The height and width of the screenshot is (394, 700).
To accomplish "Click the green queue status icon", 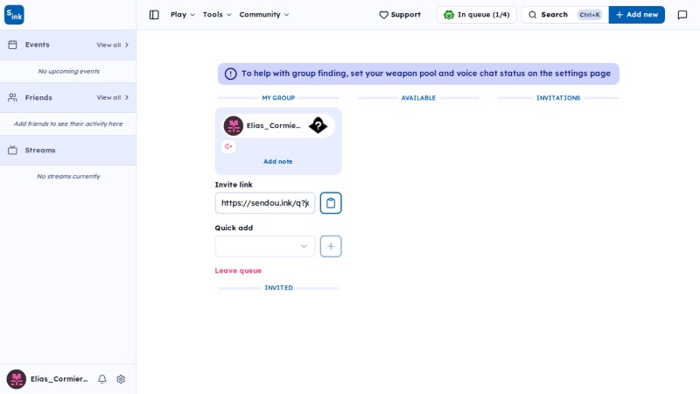I will pos(449,15).
